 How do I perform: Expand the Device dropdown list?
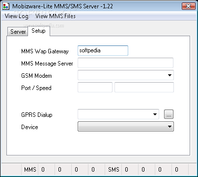pos(126,127)
